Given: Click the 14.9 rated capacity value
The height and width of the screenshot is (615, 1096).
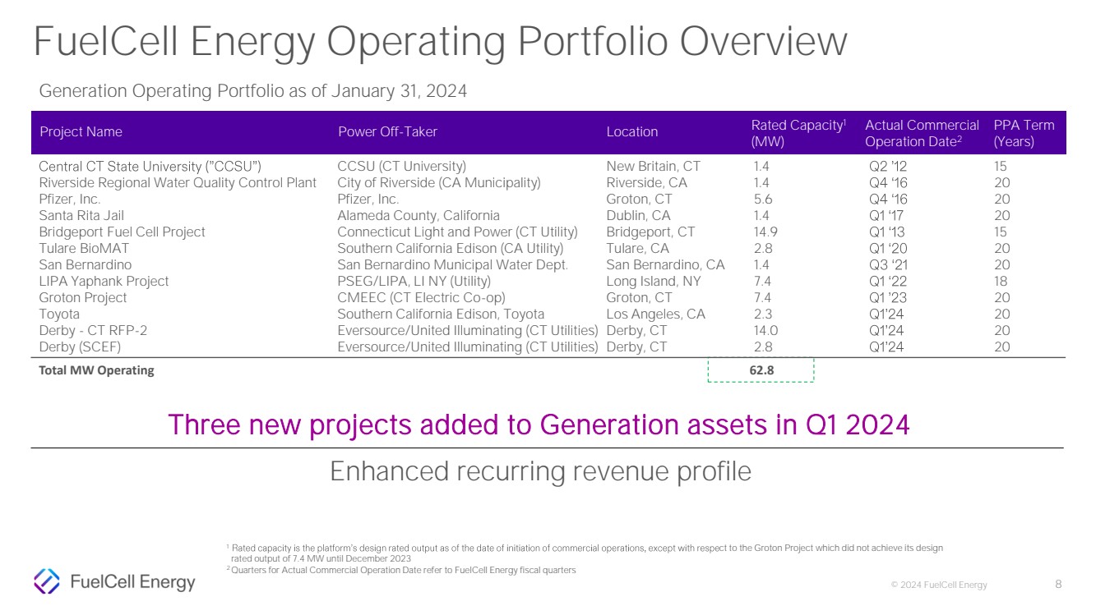Looking at the screenshot, I should pos(765,232).
